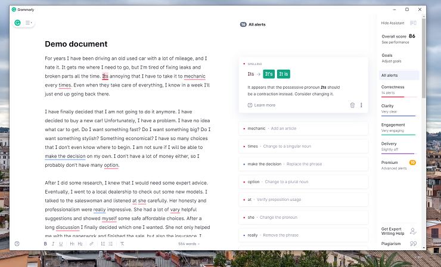This screenshot has width=441, height=267.
Task: Accept the "It is" suggestion
Action: [x=284, y=74]
